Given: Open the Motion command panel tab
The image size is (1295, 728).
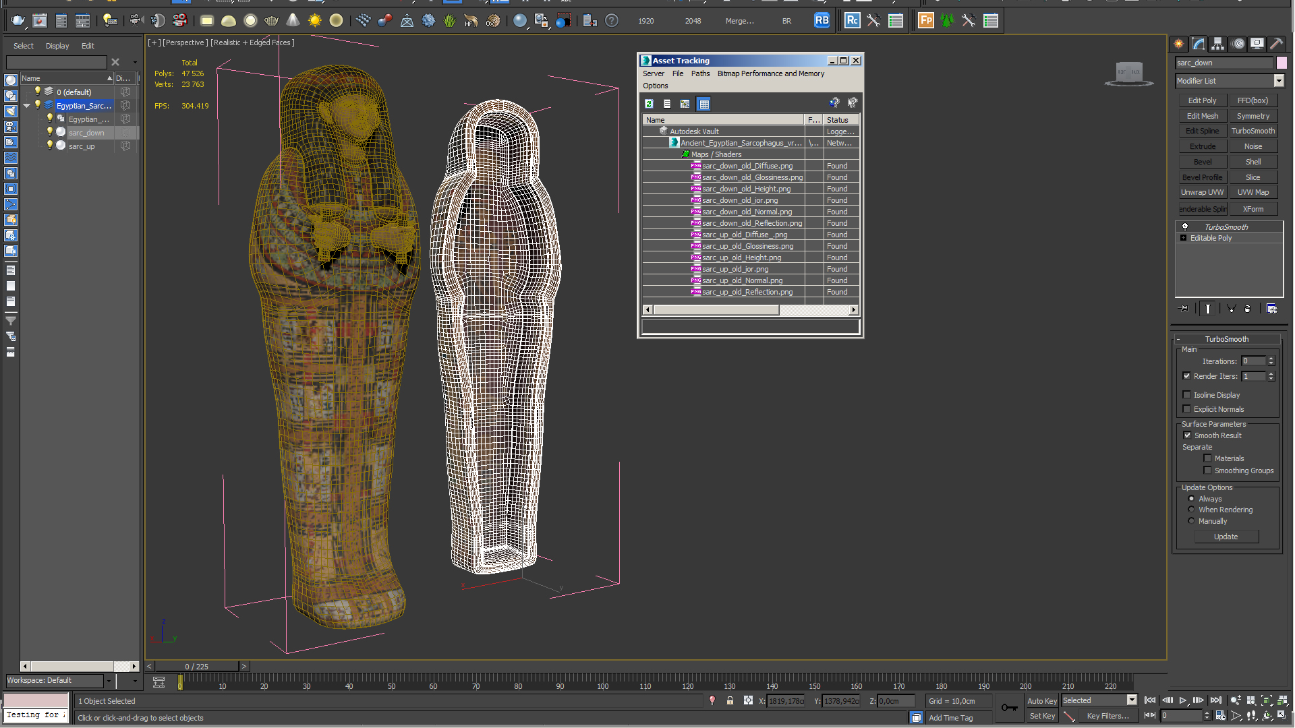Looking at the screenshot, I should pyautogui.click(x=1238, y=44).
